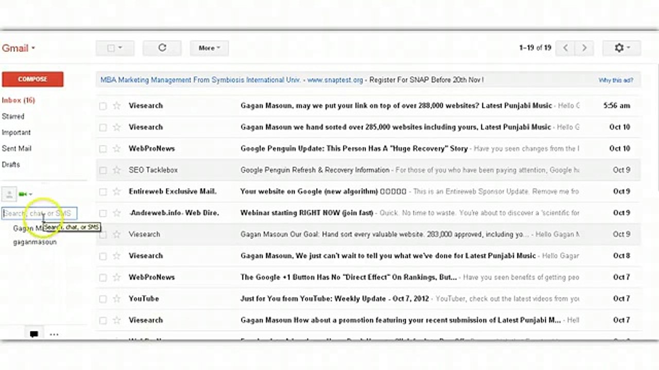Image resolution: width=659 pixels, height=370 pixels.
Task: Select the Viesearch 5:56 am email checkbox
Action: click(103, 106)
